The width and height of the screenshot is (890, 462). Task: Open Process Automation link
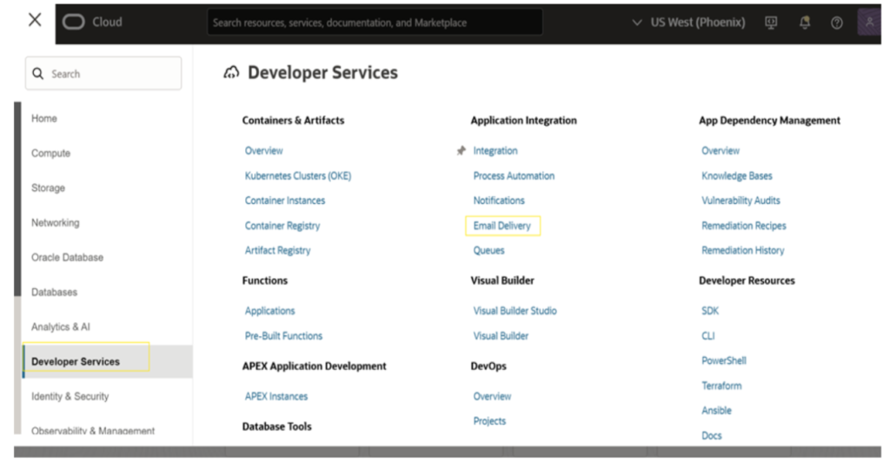[x=514, y=175]
